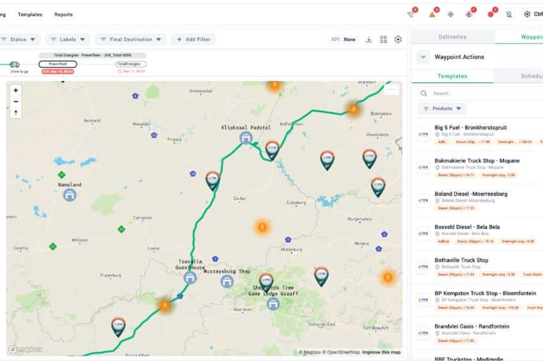Click the red ETA Mar 10 badge
This screenshot has height=361, width=543.
(x=58, y=72)
